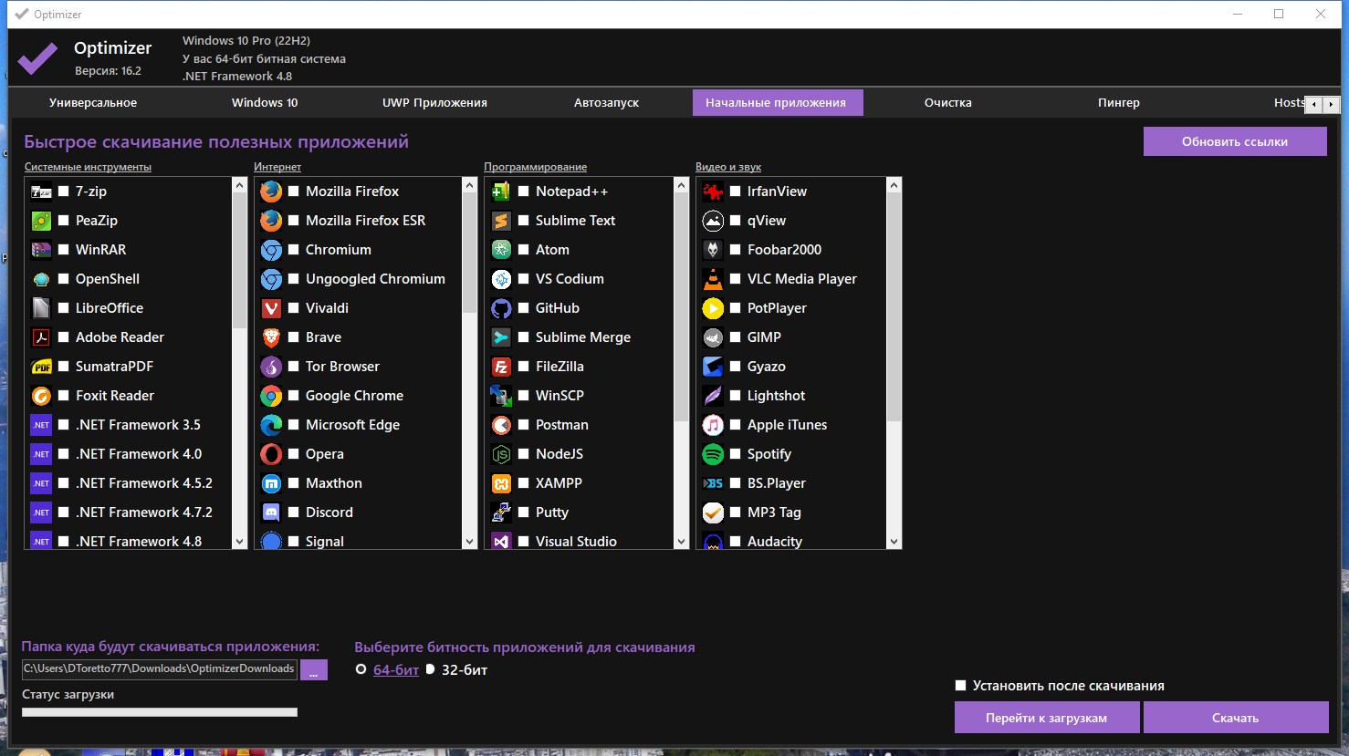The width and height of the screenshot is (1349, 756).
Task: Click the OpenShell icon
Action: (x=41, y=279)
